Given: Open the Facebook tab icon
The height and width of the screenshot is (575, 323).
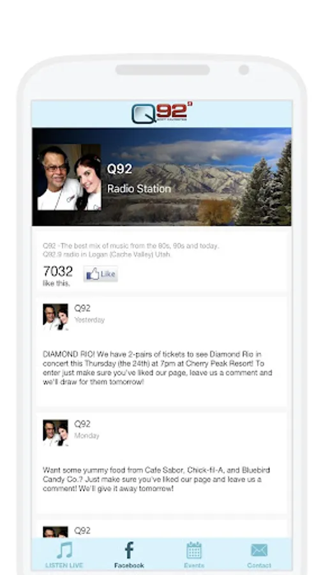Looking at the screenshot, I should (129, 551).
